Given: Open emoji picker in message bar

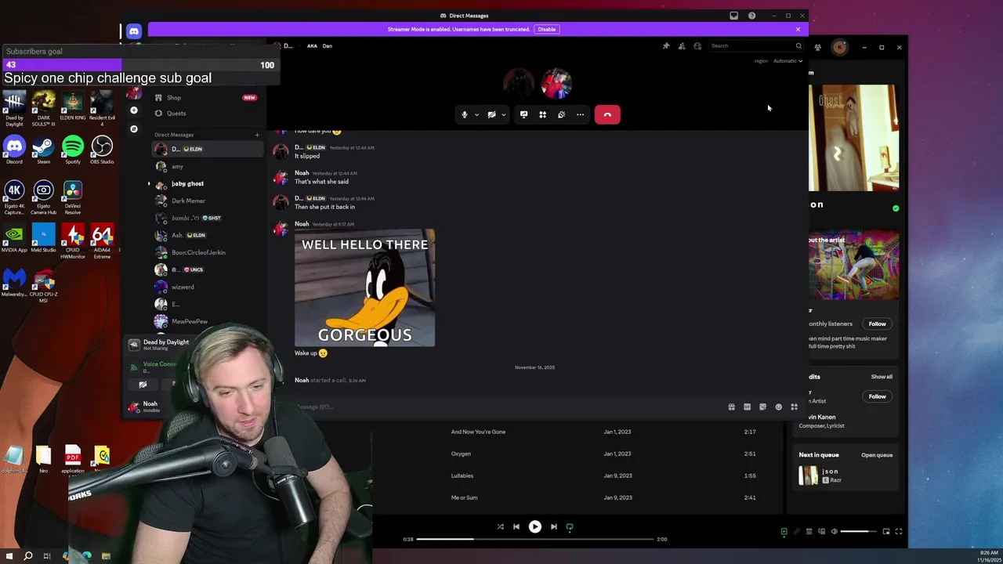Looking at the screenshot, I should pyautogui.click(x=778, y=407).
